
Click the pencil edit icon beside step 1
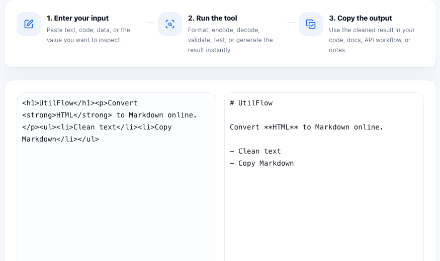[x=29, y=24]
